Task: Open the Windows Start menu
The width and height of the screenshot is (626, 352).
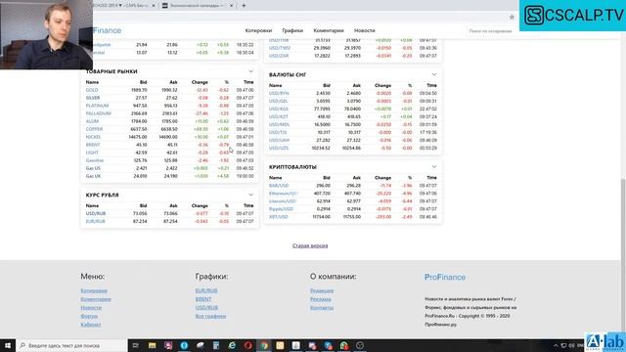Action: [8, 345]
